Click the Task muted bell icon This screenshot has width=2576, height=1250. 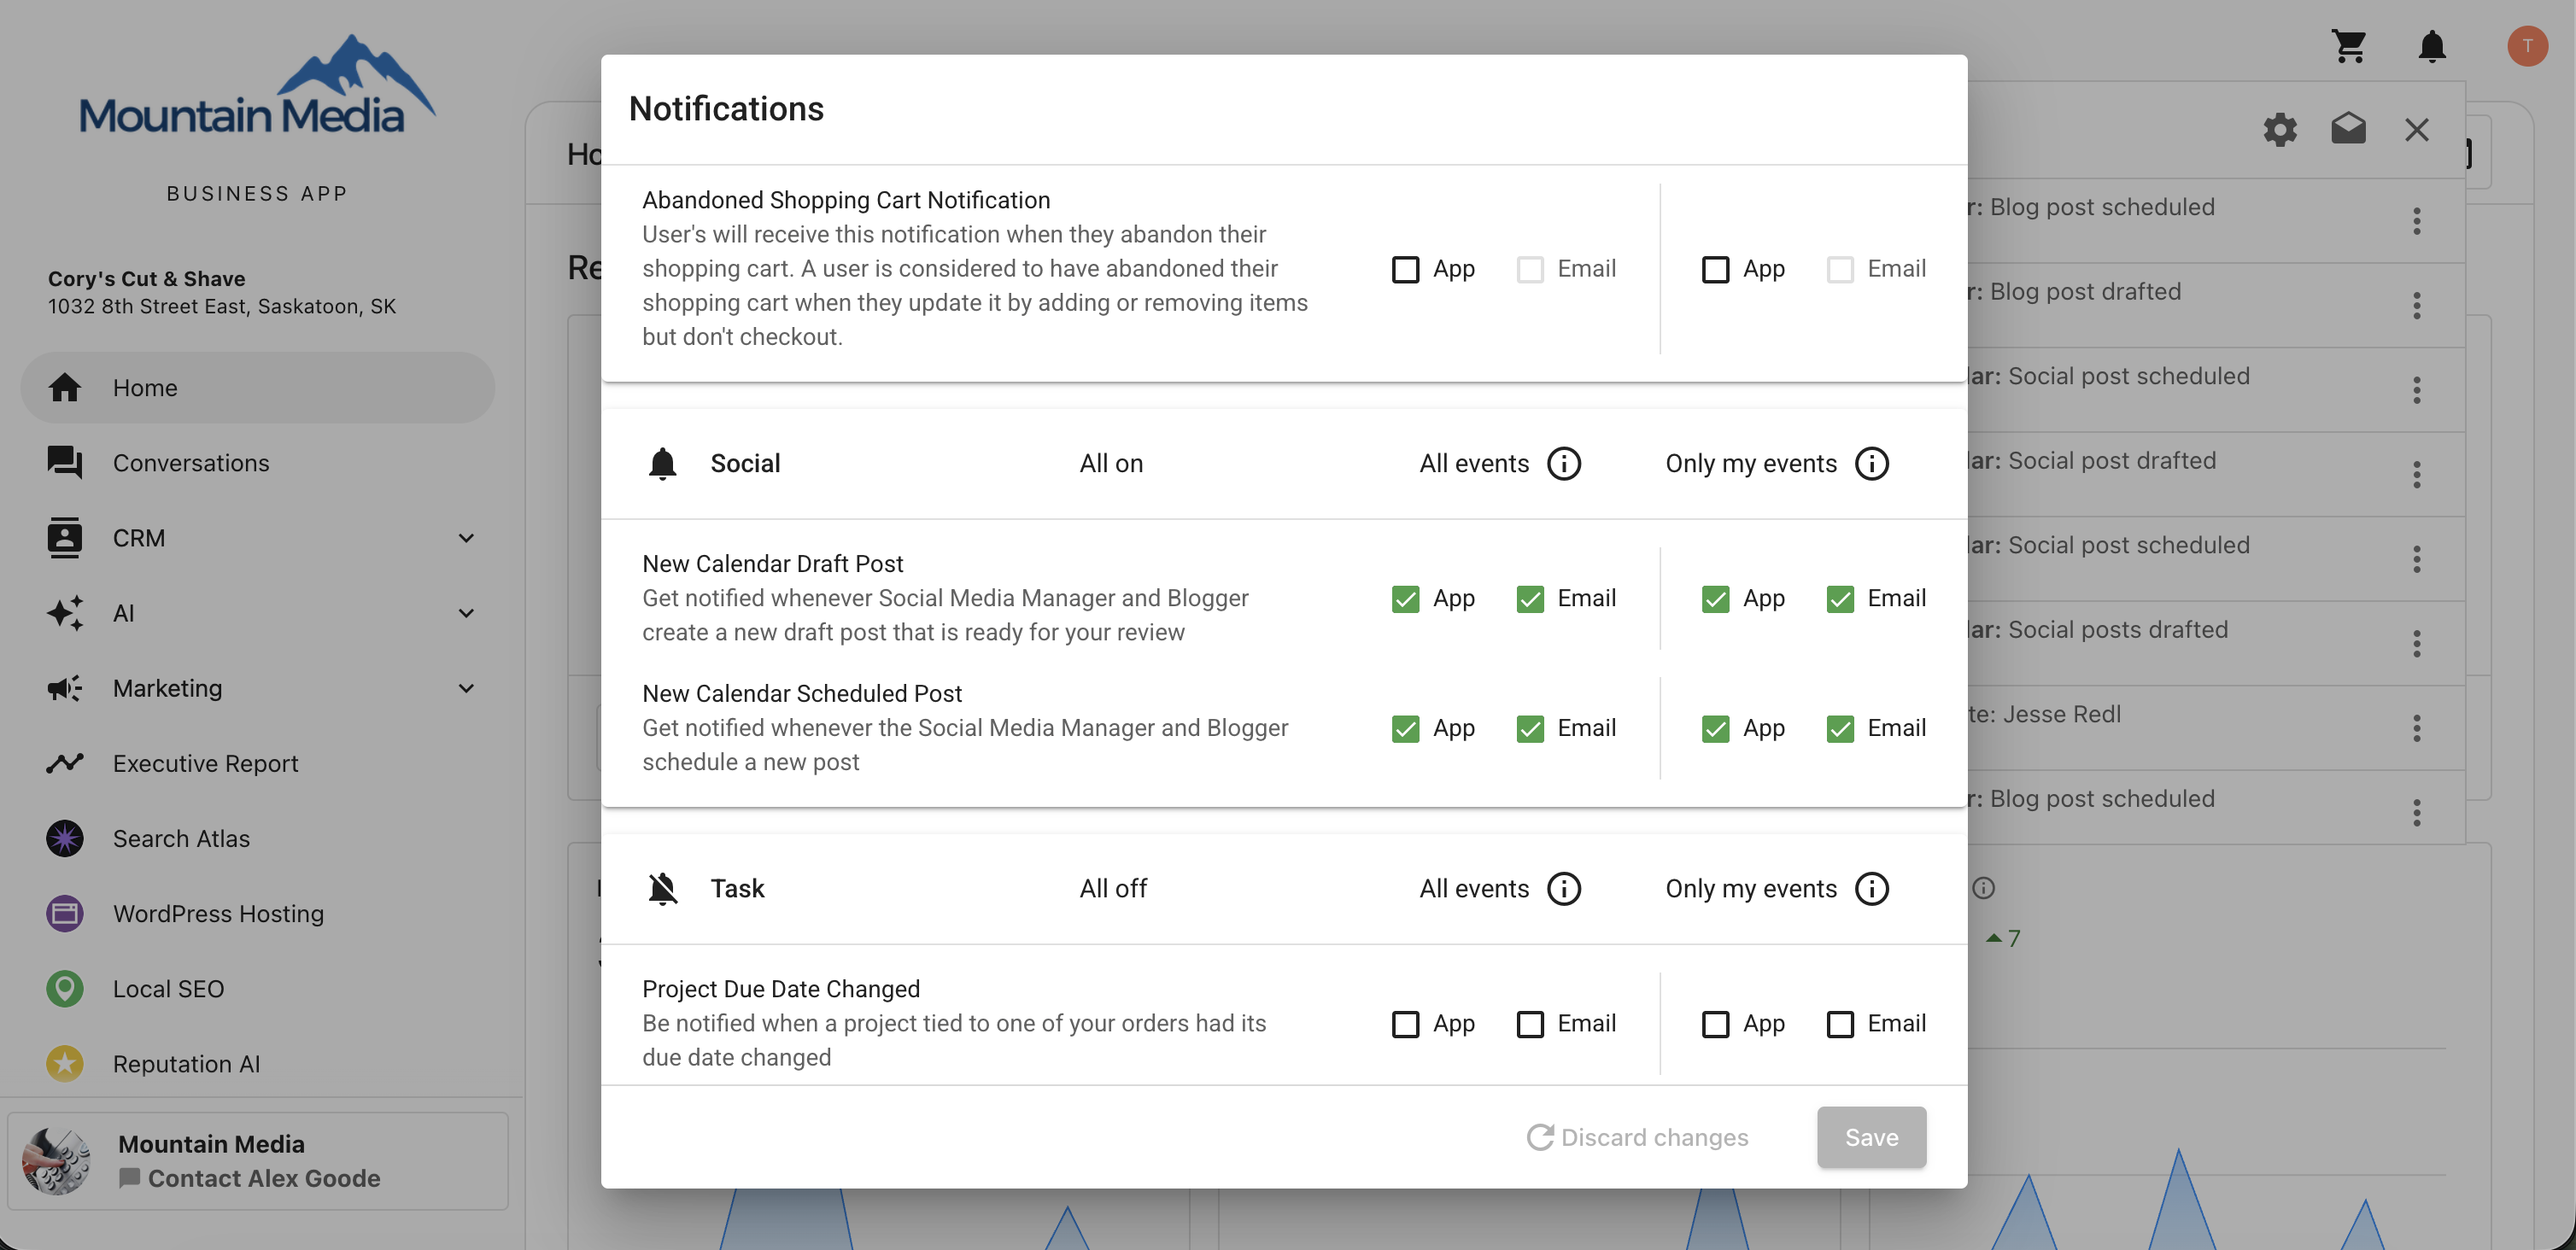coord(662,888)
